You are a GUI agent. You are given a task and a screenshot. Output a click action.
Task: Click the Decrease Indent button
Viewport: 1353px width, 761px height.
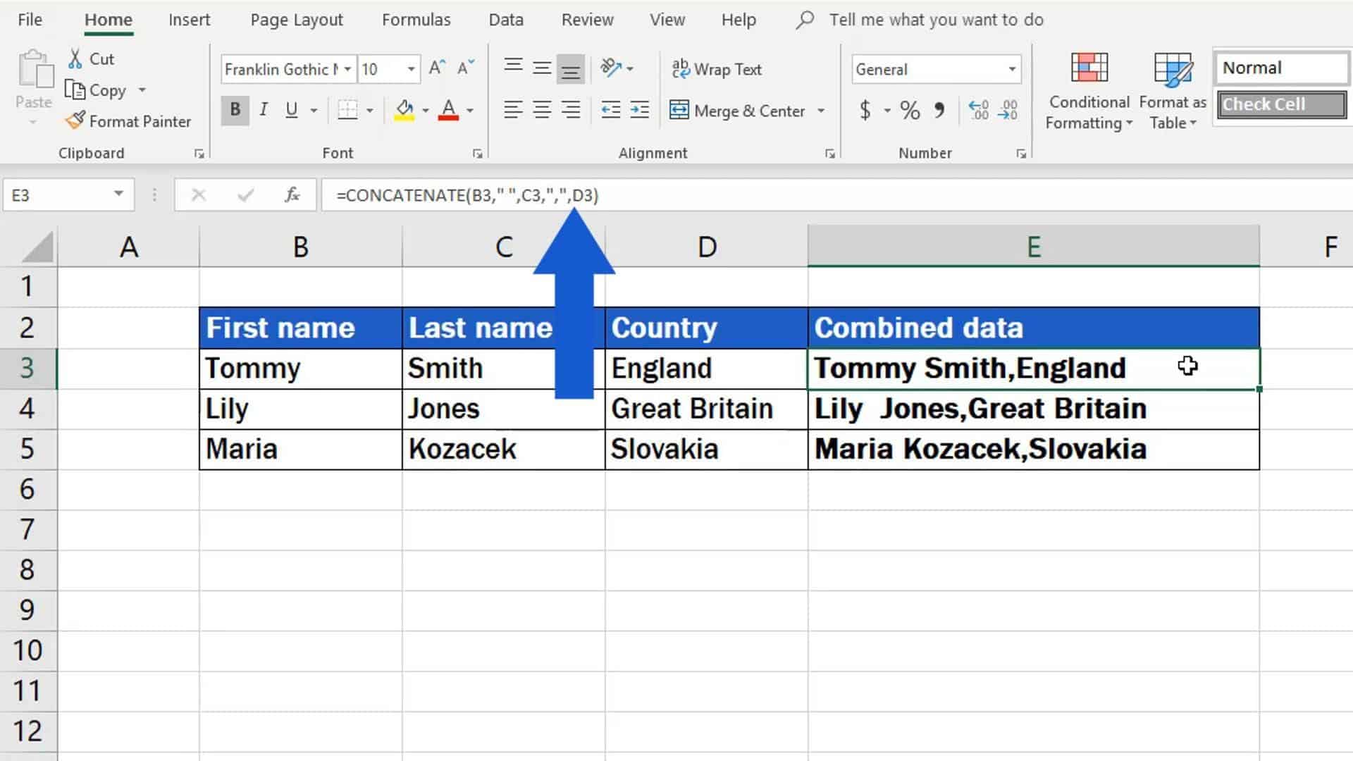click(x=610, y=111)
